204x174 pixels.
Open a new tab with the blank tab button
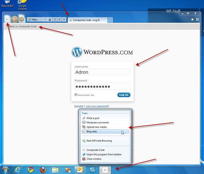[x=110, y=20]
